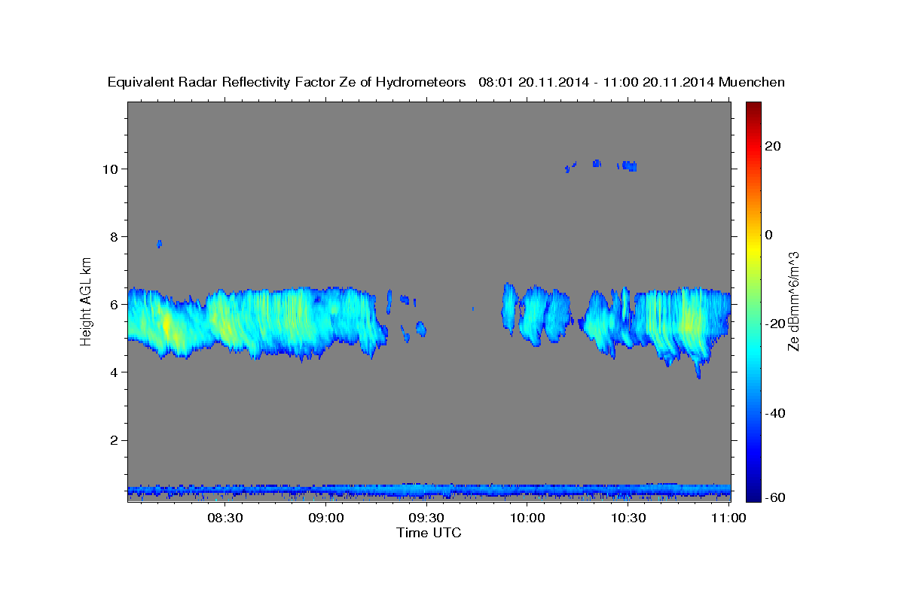Click the 08:30 time tick label

[x=225, y=518]
